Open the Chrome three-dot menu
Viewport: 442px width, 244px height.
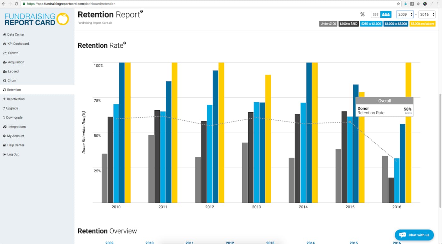pyautogui.click(x=438, y=4)
